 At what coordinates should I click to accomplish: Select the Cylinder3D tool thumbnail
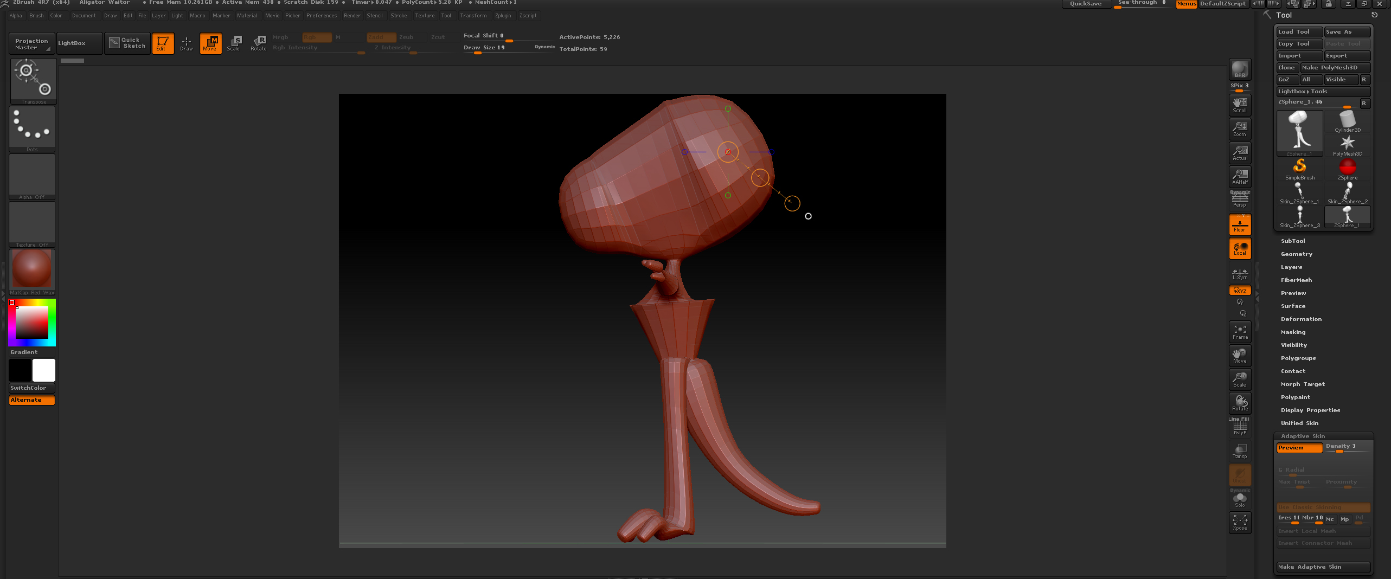[x=1347, y=121]
